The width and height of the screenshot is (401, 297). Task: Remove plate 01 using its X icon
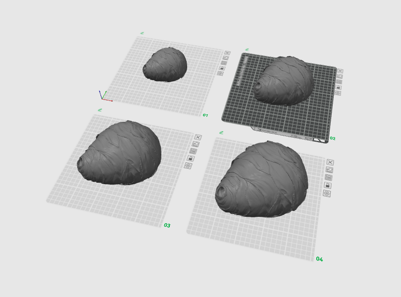(227, 53)
